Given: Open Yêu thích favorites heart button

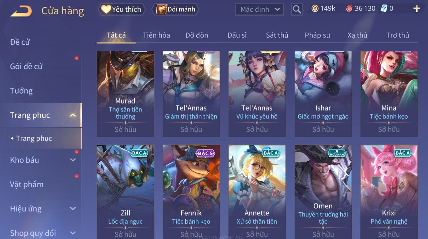Looking at the screenshot, I should coord(122,9).
